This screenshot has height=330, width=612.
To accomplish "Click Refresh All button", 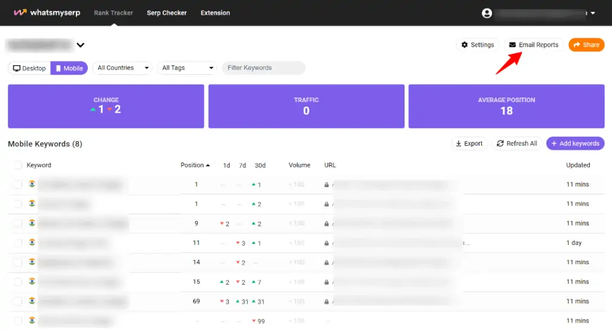I will point(517,143).
